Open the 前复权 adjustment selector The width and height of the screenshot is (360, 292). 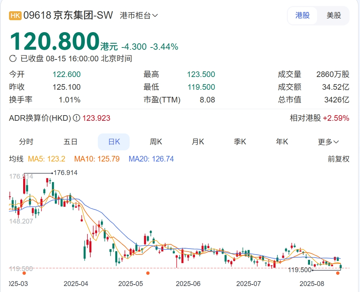coord(338,159)
